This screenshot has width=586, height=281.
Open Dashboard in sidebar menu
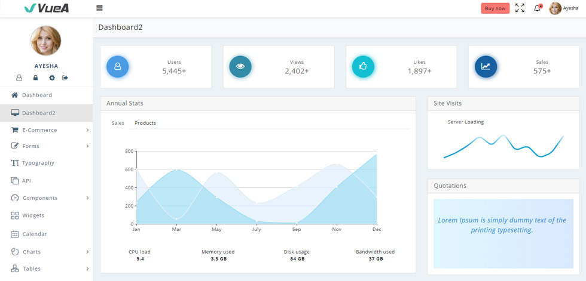(x=47, y=95)
